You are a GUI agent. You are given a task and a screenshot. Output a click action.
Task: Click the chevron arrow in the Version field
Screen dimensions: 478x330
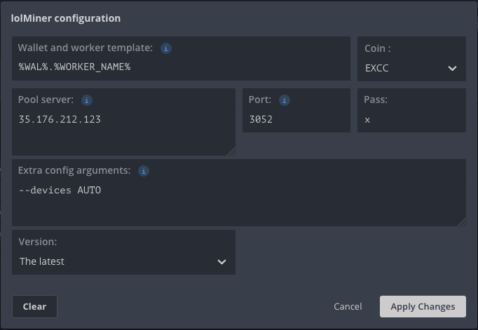click(x=221, y=261)
